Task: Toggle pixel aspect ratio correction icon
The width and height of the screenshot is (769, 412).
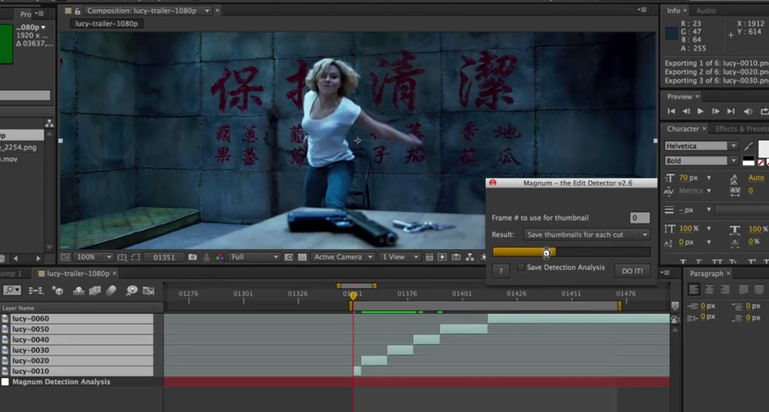Action: pyautogui.click(x=429, y=257)
